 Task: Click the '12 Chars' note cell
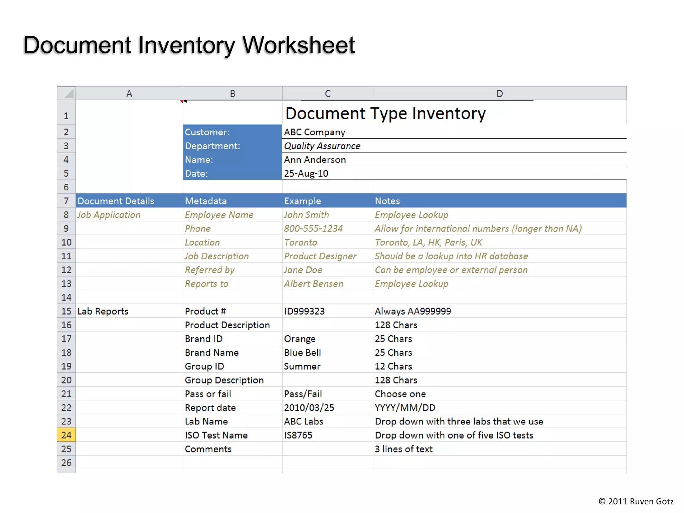tap(500, 366)
